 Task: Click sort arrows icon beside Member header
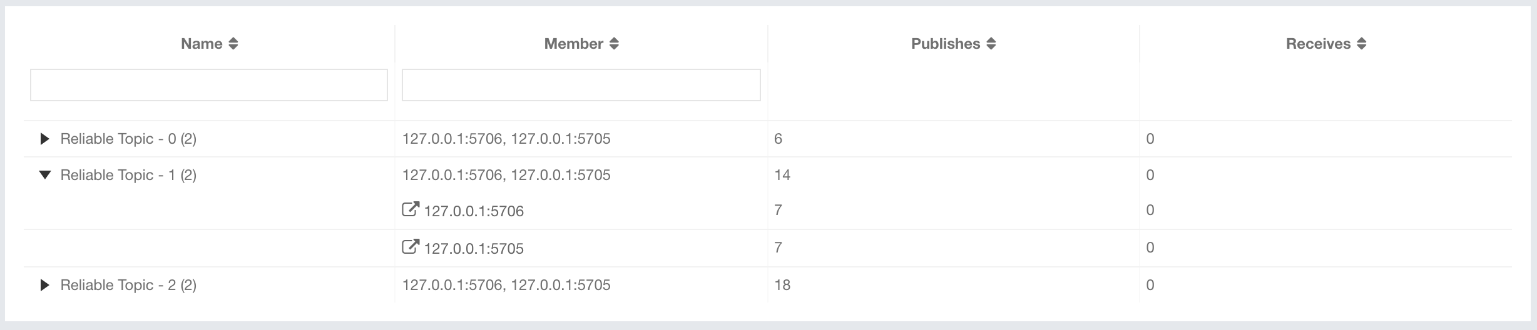614,44
